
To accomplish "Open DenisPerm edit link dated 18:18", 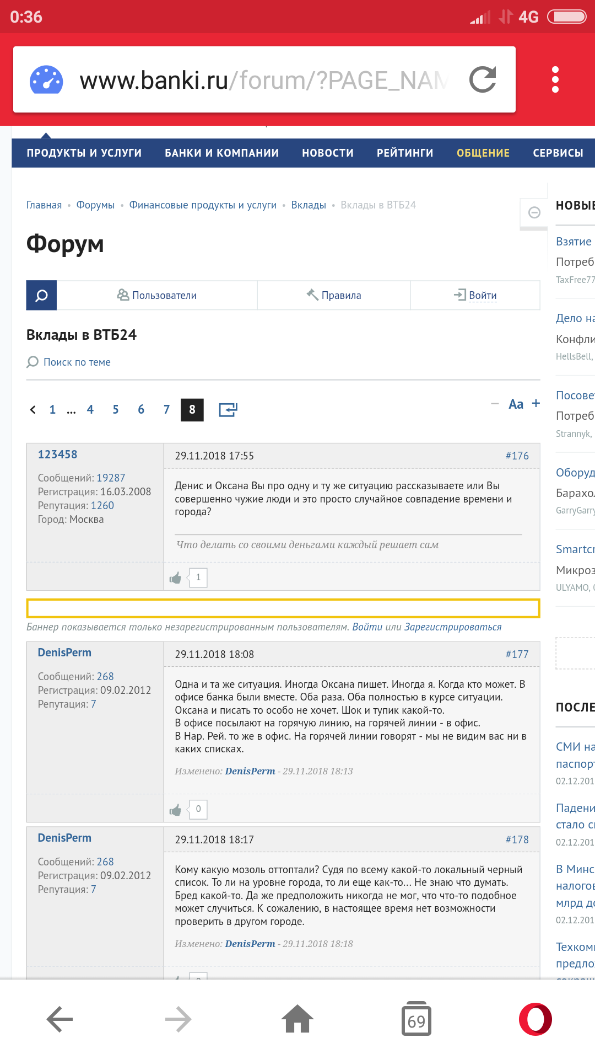I will [x=250, y=944].
